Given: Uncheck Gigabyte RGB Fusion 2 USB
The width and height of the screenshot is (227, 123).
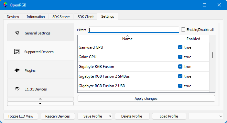Looking at the screenshot, I should (x=180, y=86).
